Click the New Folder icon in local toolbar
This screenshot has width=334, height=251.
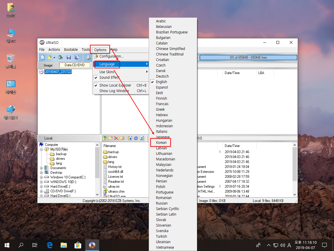110,138
